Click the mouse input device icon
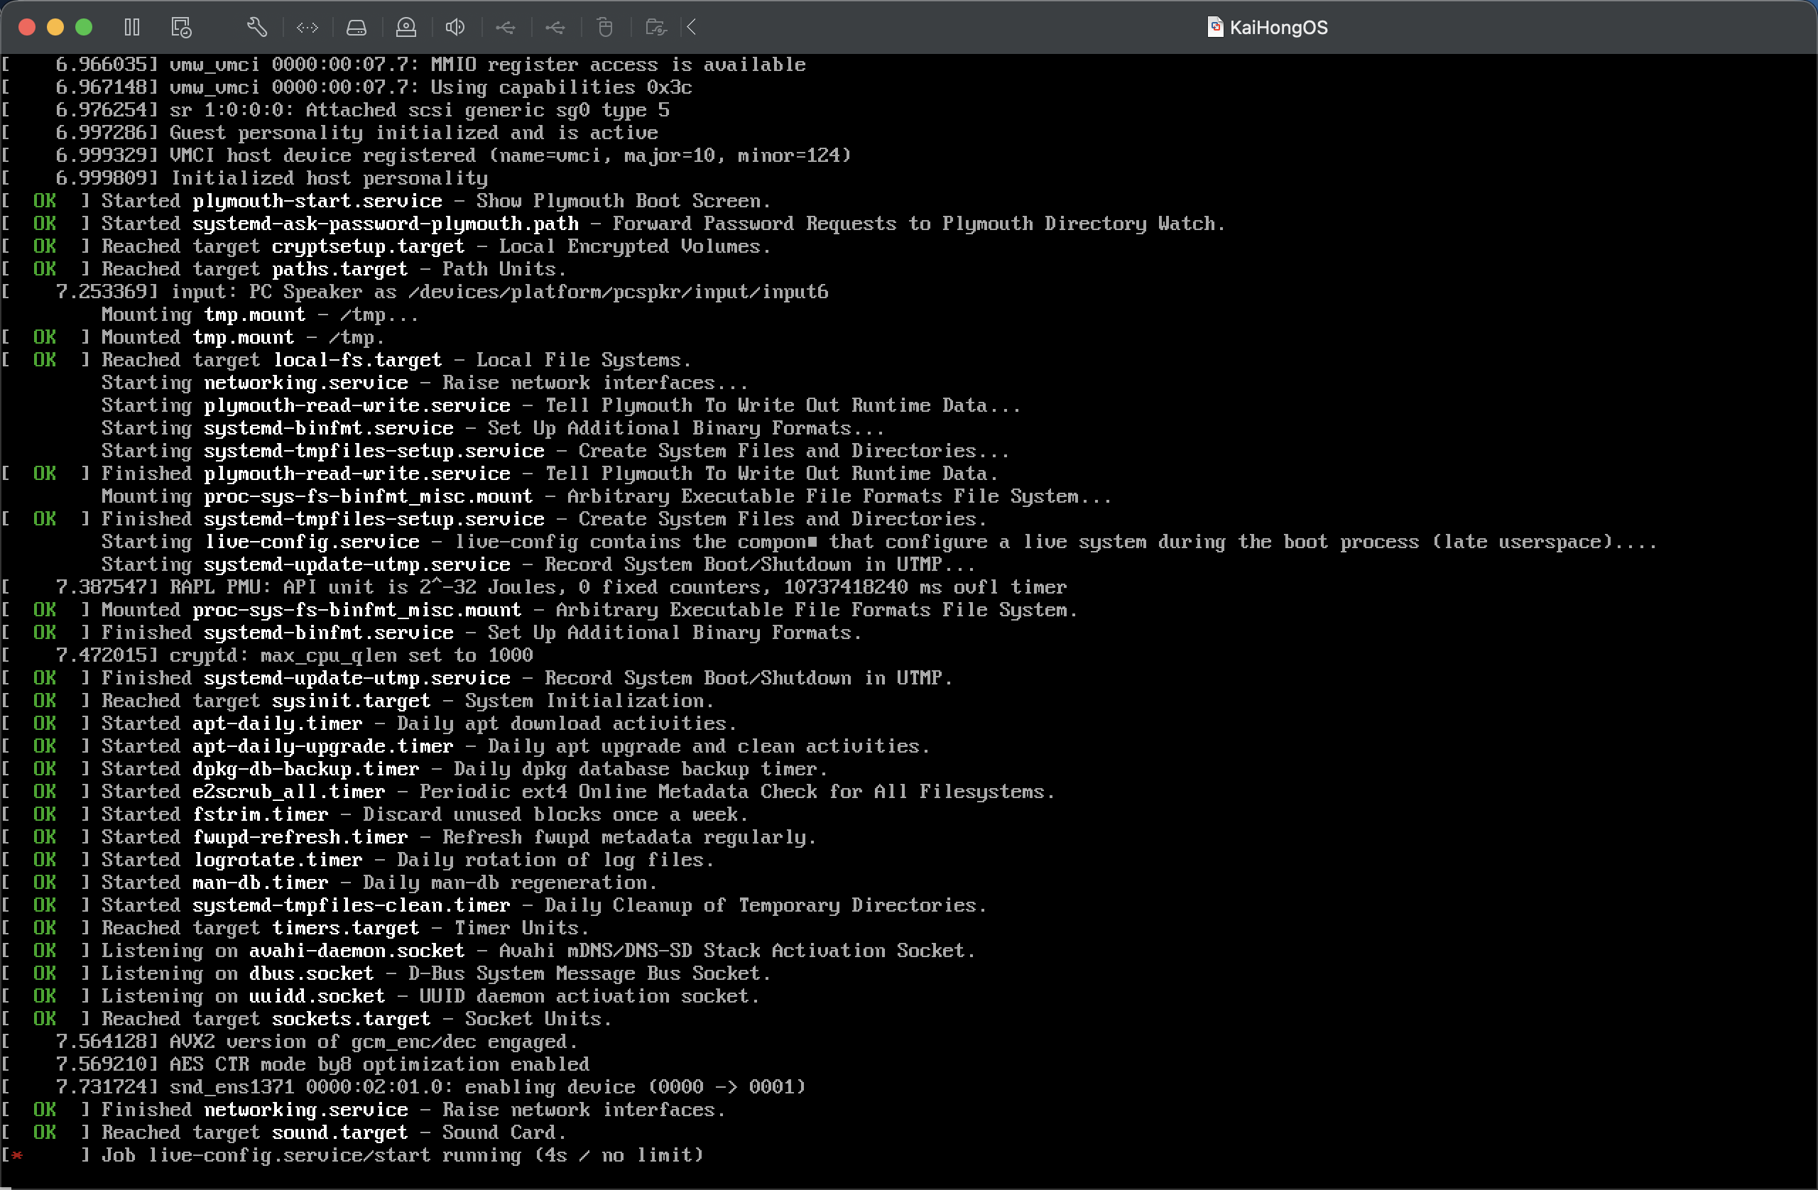This screenshot has width=1818, height=1190. point(605,28)
